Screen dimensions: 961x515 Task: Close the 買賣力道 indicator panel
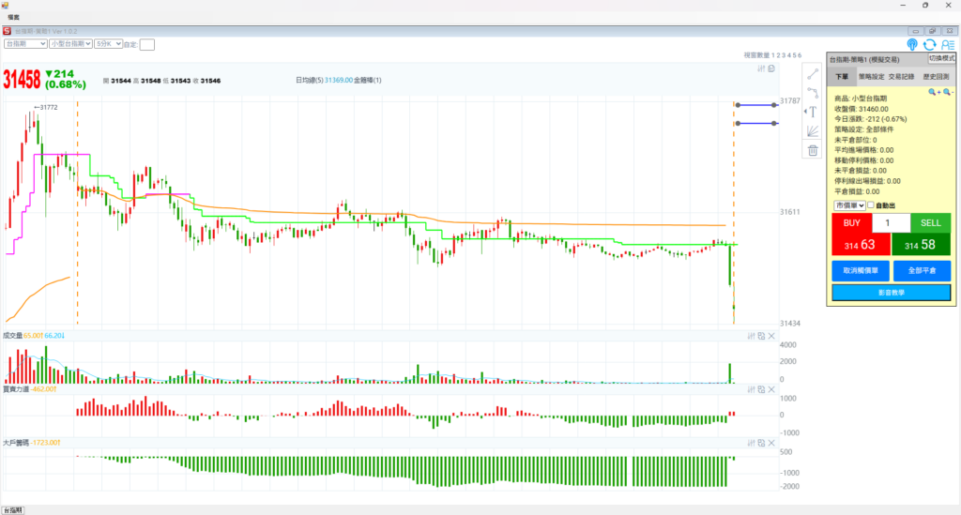tap(771, 389)
